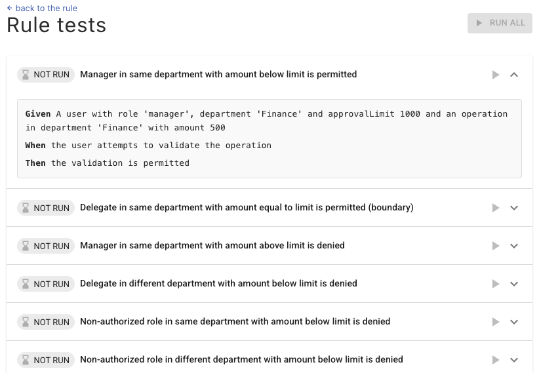Expand delegate different department test details
This screenshot has width=539, height=373.
(x=514, y=284)
